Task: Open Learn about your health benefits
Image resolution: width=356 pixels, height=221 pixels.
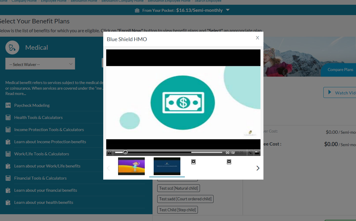Action: (x=44, y=202)
